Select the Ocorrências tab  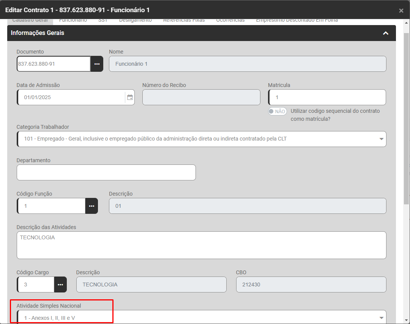pyautogui.click(x=230, y=21)
